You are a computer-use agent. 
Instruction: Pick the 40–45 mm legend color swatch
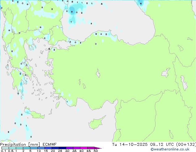pyautogui.click(x=84, y=148)
